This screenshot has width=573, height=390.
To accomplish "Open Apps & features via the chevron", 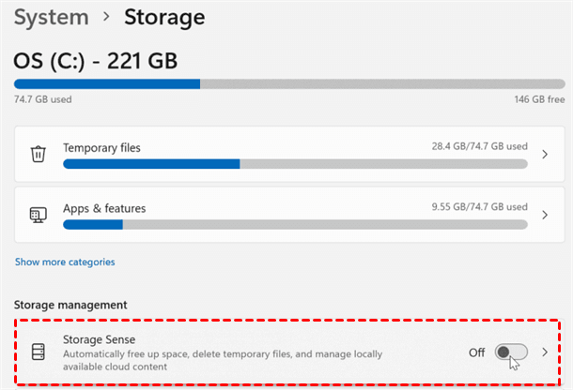I will 544,215.
